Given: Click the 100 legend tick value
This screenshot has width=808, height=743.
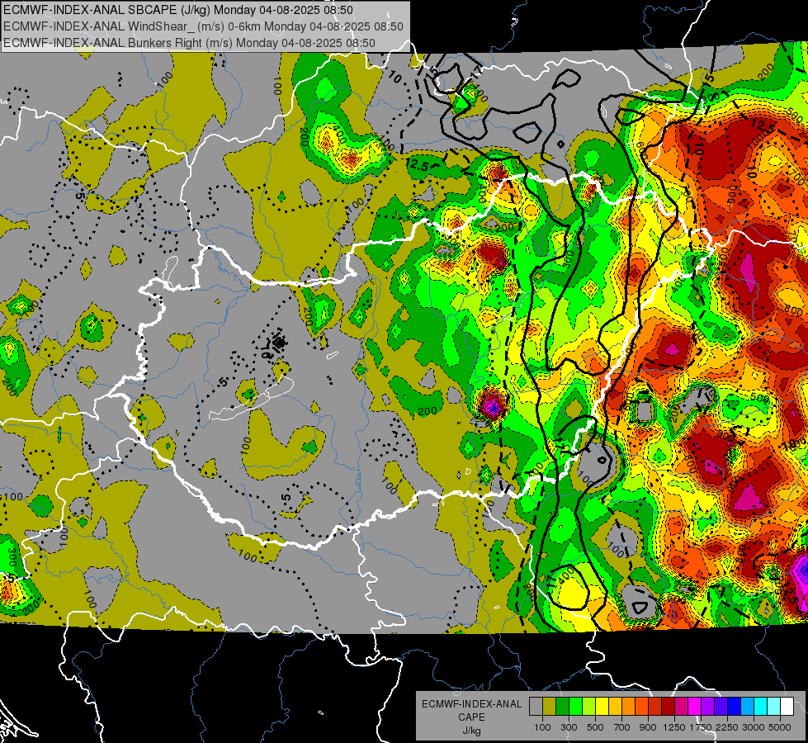Looking at the screenshot, I should [542, 727].
